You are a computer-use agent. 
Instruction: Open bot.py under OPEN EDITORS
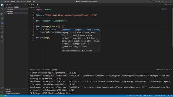(x=16, y=9)
